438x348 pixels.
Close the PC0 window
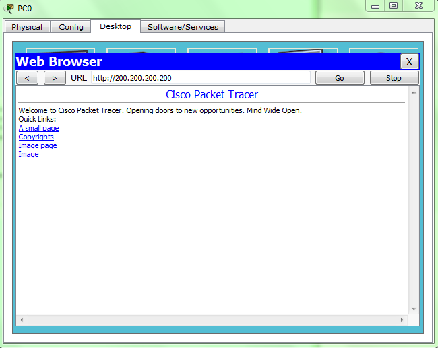(x=418, y=5)
